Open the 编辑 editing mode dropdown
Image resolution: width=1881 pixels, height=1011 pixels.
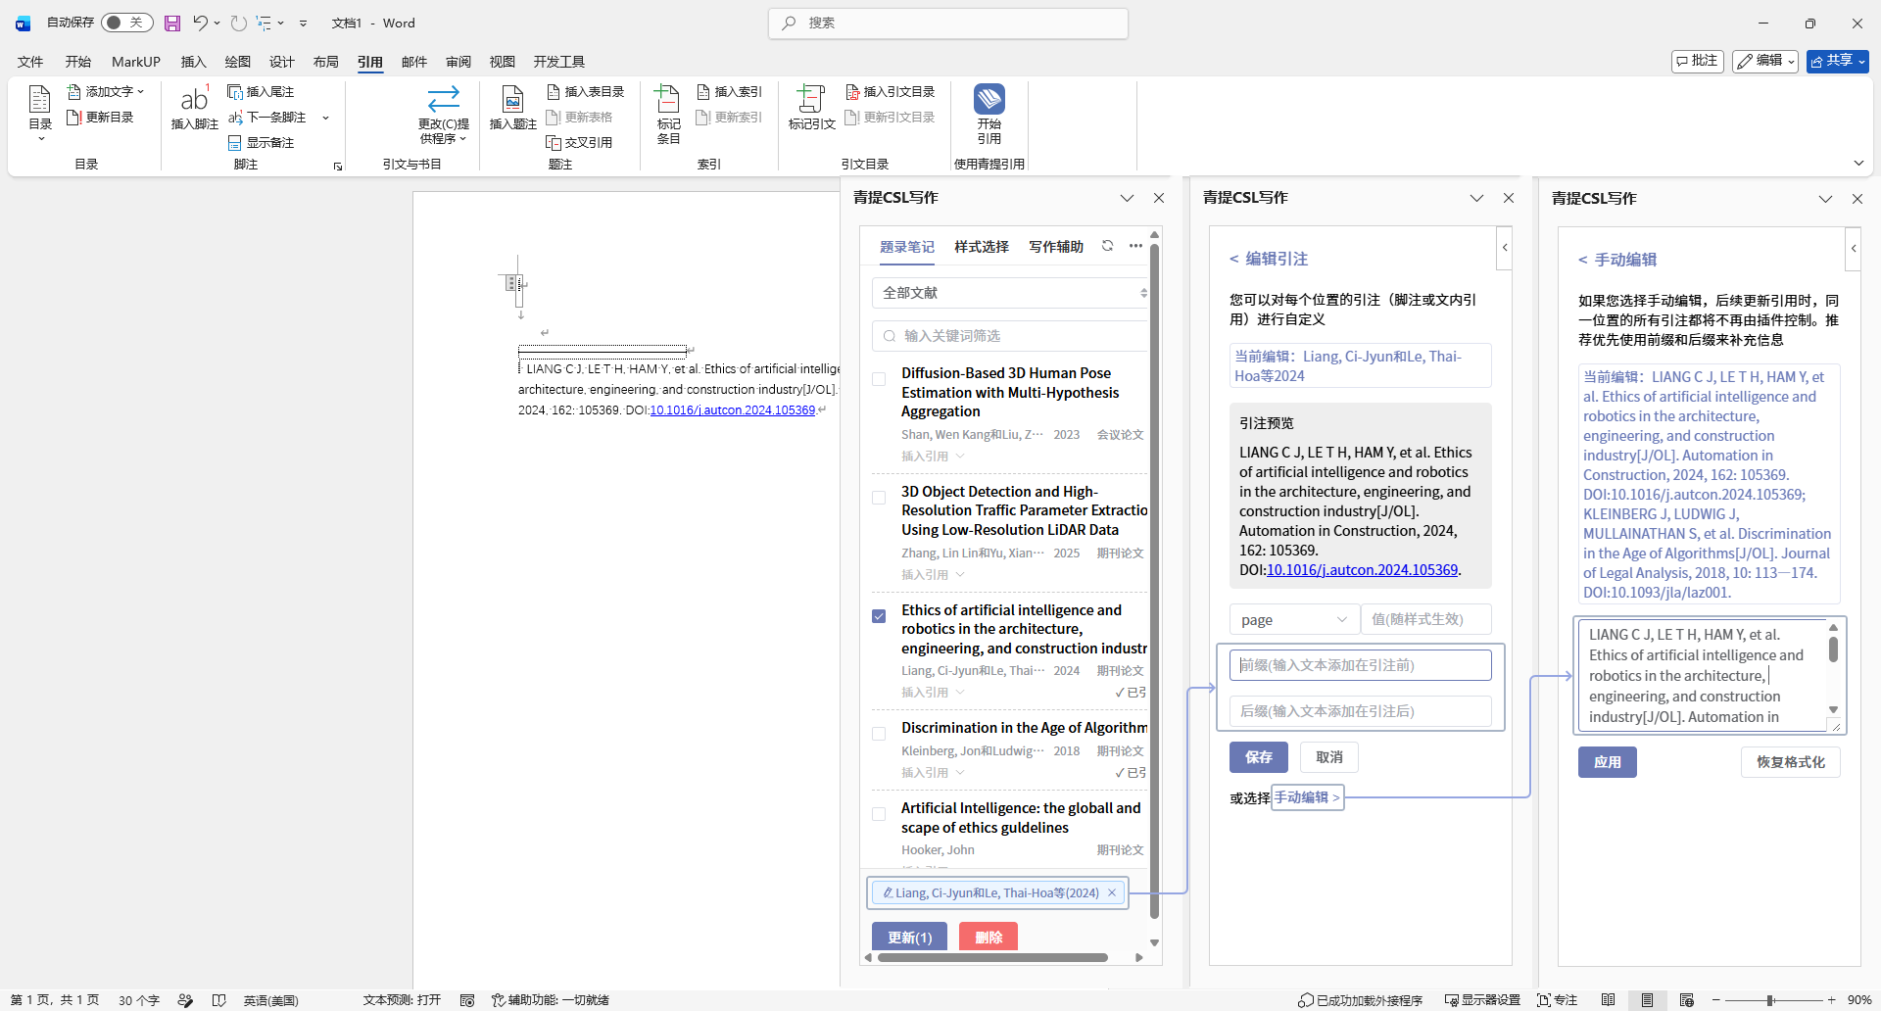click(x=1765, y=61)
